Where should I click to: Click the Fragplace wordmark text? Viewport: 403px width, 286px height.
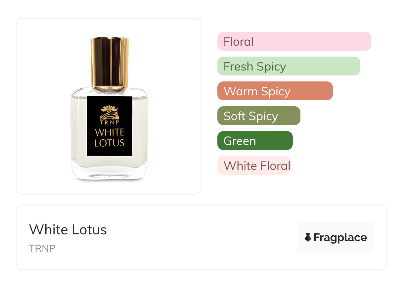340,237
